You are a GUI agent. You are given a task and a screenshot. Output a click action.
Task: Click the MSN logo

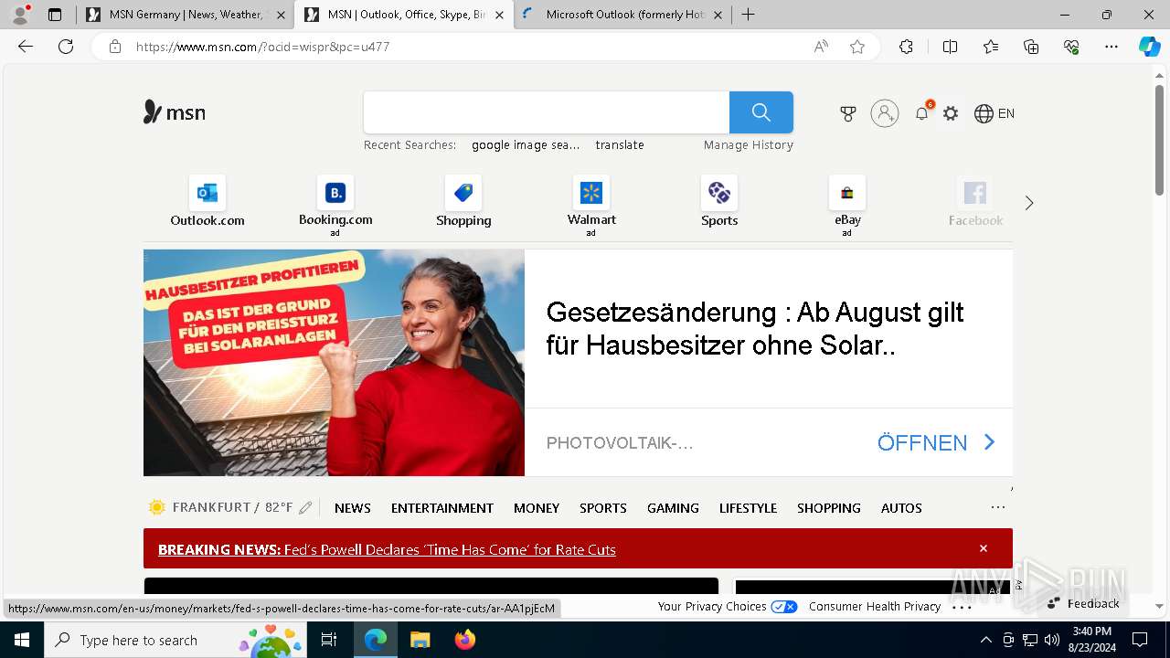tap(175, 112)
